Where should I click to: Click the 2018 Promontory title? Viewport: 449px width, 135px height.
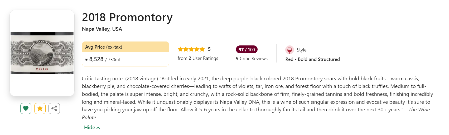point(127,18)
